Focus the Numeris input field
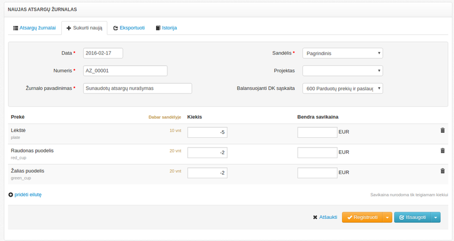The image size is (454, 241). click(125, 71)
